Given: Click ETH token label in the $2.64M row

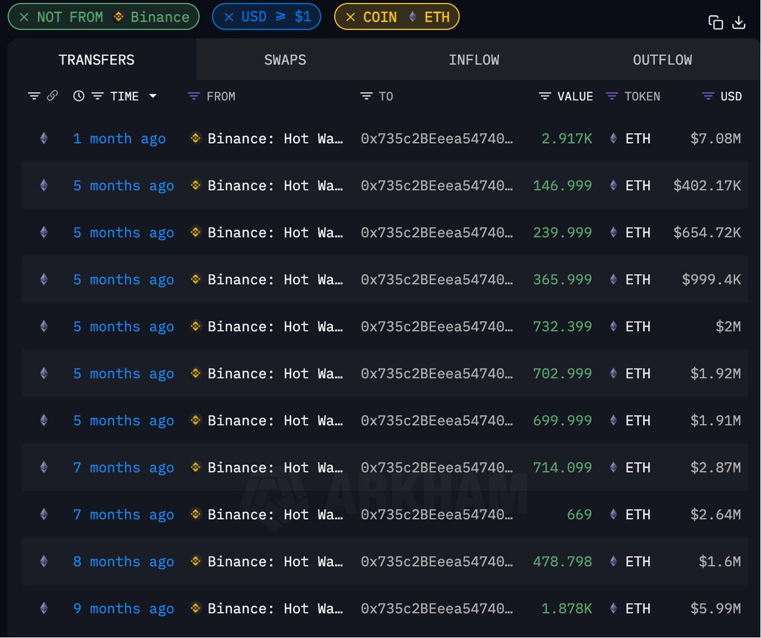Looking at the screenshot, I should tap(638, 514).
